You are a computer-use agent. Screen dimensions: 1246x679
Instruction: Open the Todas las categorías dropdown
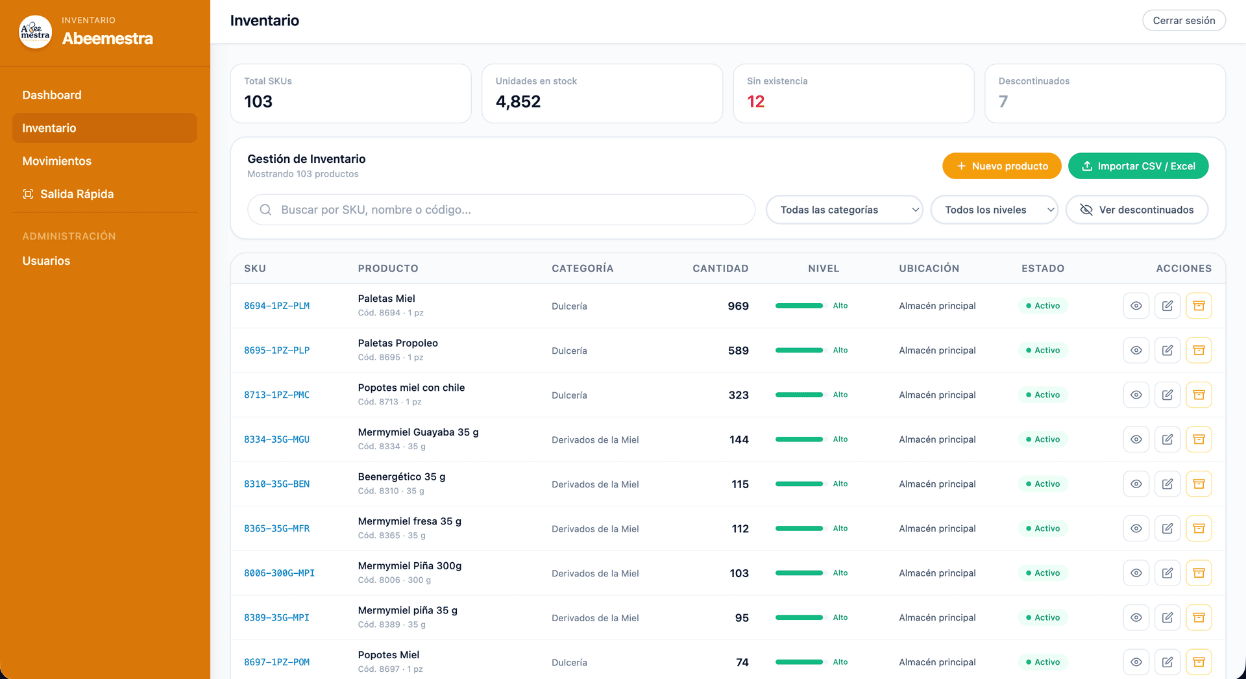pos(844,210)
